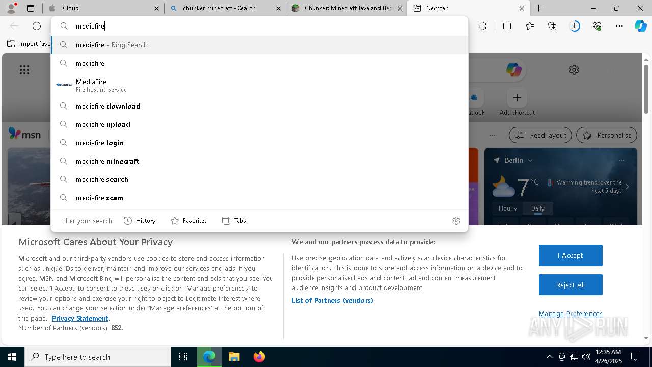Close the iCloud tab
Screen dimensions: 652x367
156,8
